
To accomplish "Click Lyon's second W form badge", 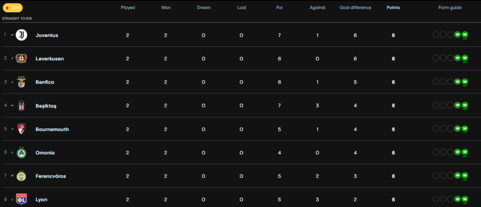I will [457, 199].
